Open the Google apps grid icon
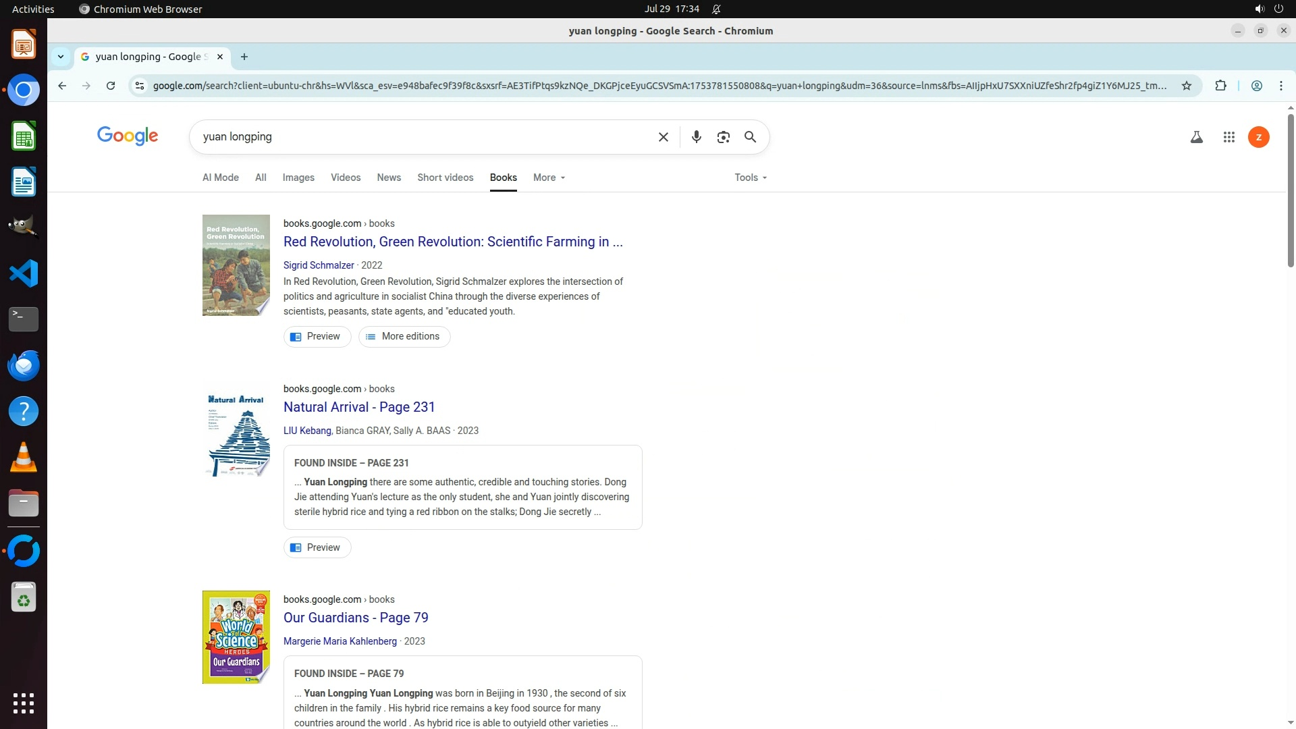The width and height of the screenshot is (1296, 729). 1228,137
